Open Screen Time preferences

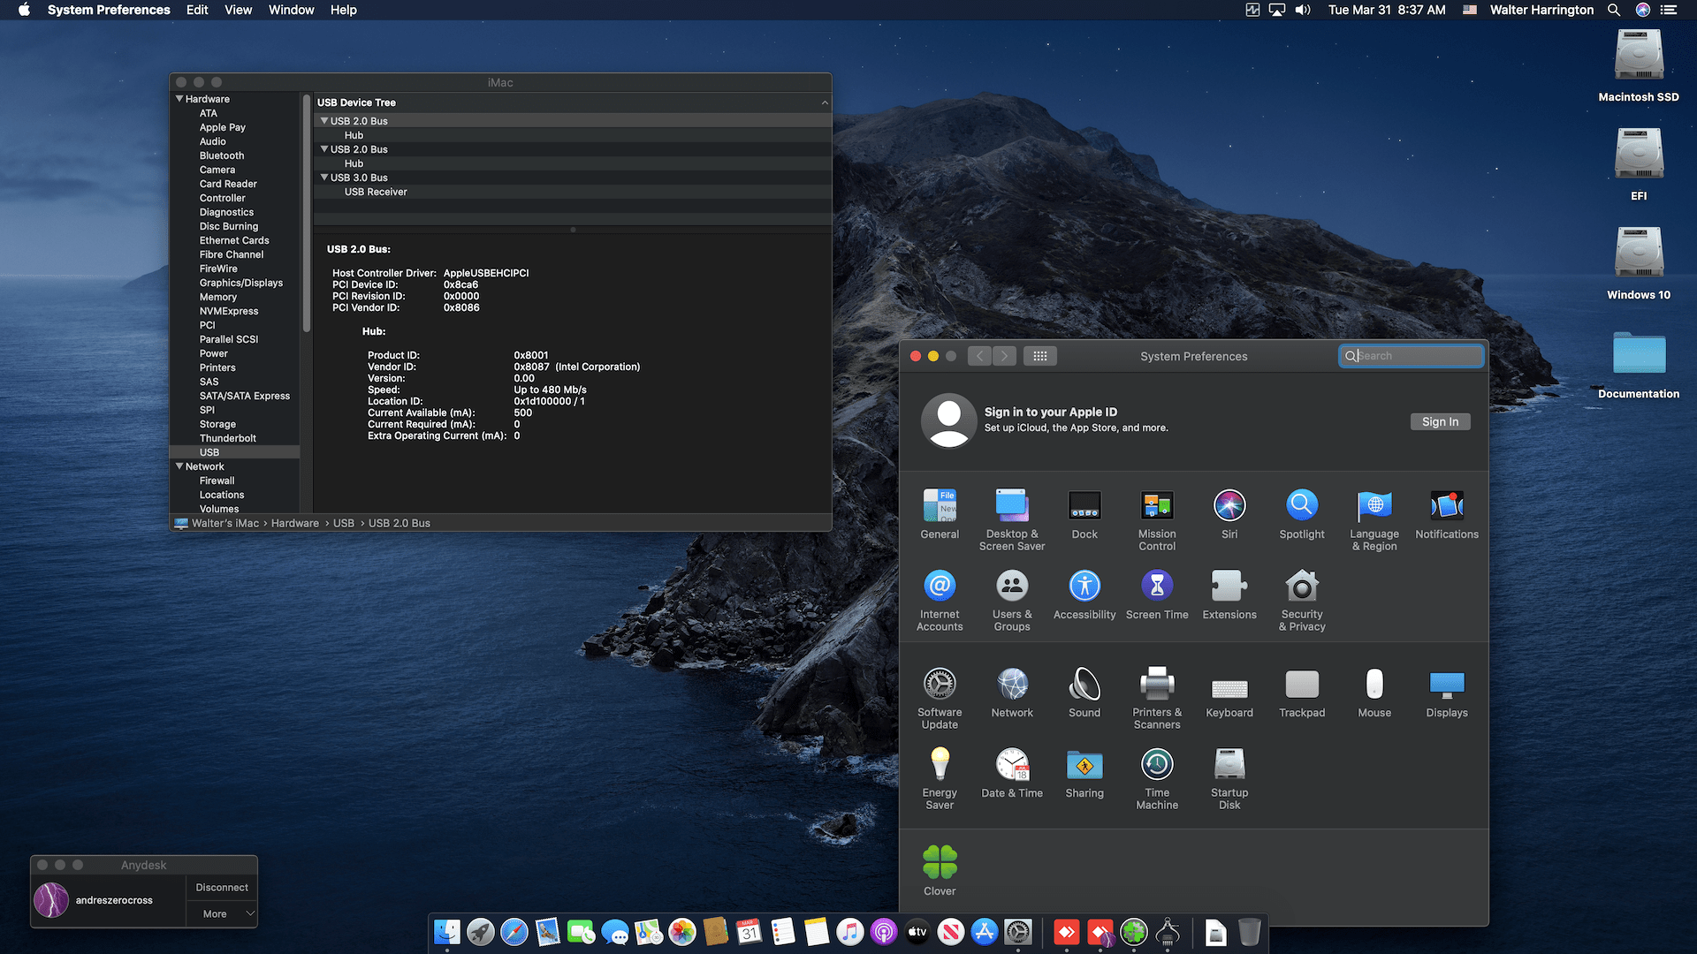pos(1157,594)
